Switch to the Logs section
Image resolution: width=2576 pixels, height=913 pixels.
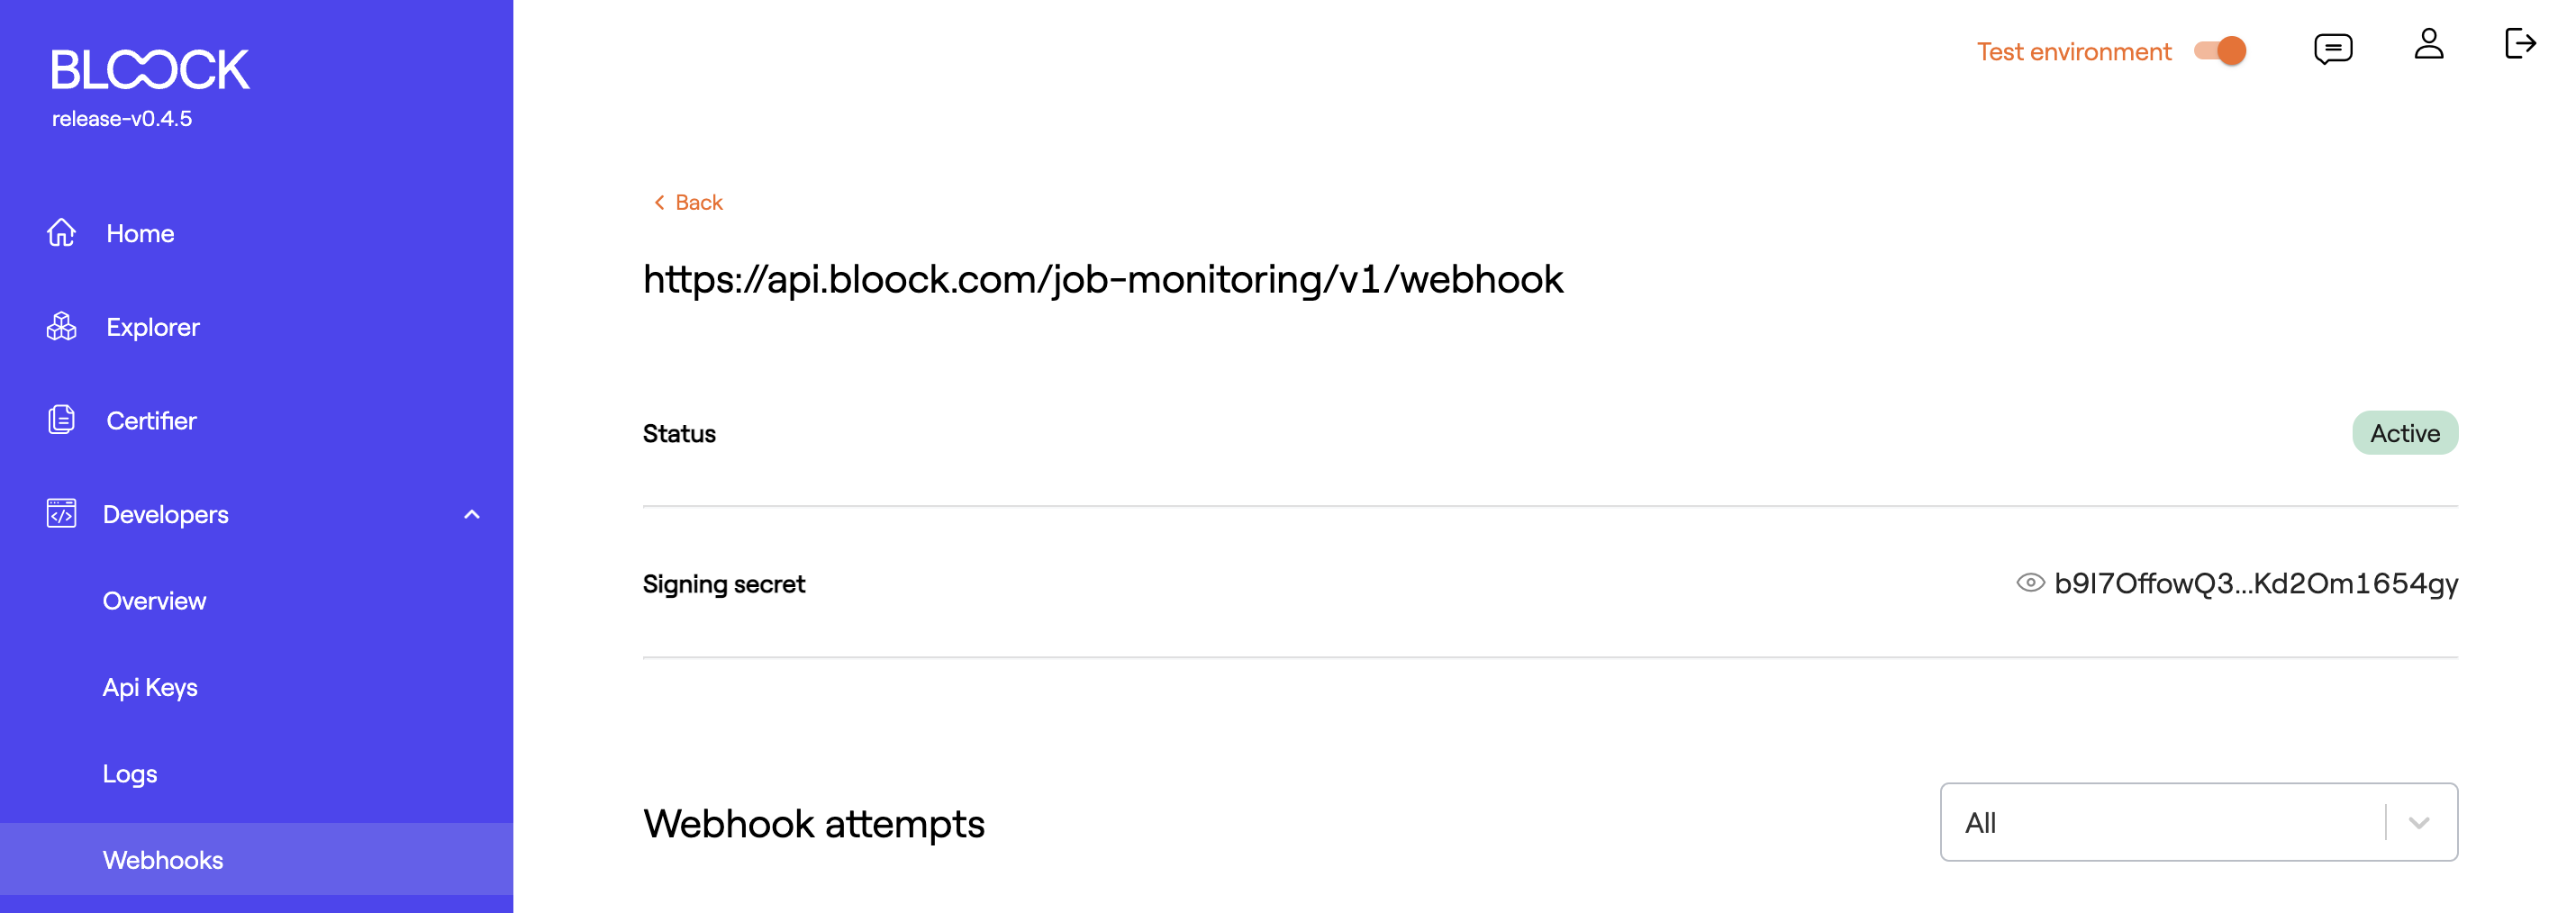pos(129,773)
